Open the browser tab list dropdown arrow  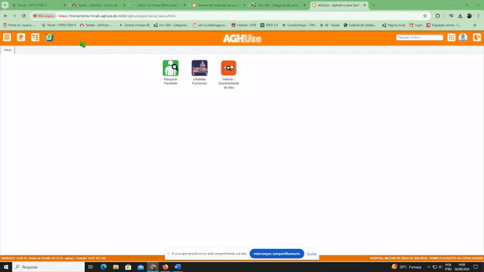click(x=5, y=5)
